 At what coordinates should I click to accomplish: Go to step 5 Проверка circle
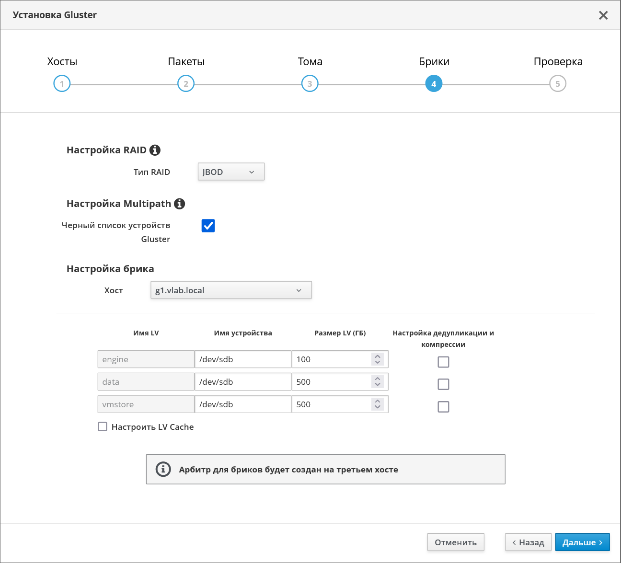click(558, 84)
